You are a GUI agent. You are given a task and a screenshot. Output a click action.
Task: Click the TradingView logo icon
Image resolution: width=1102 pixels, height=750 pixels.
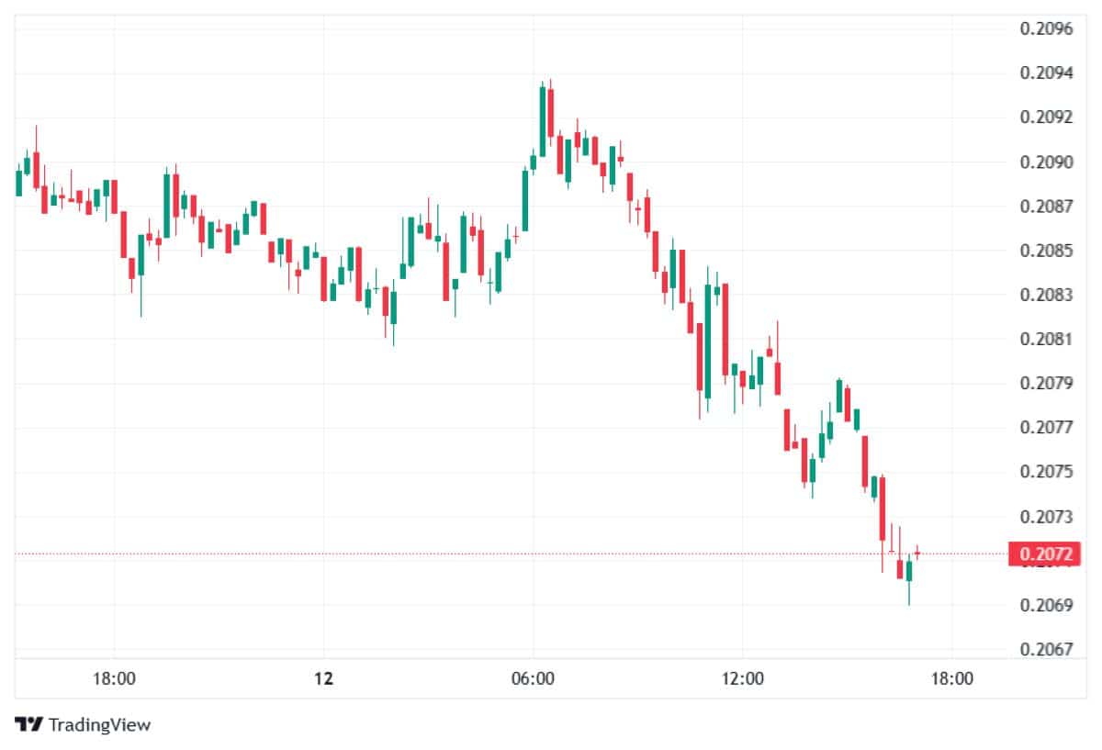[x=28, y=724]
